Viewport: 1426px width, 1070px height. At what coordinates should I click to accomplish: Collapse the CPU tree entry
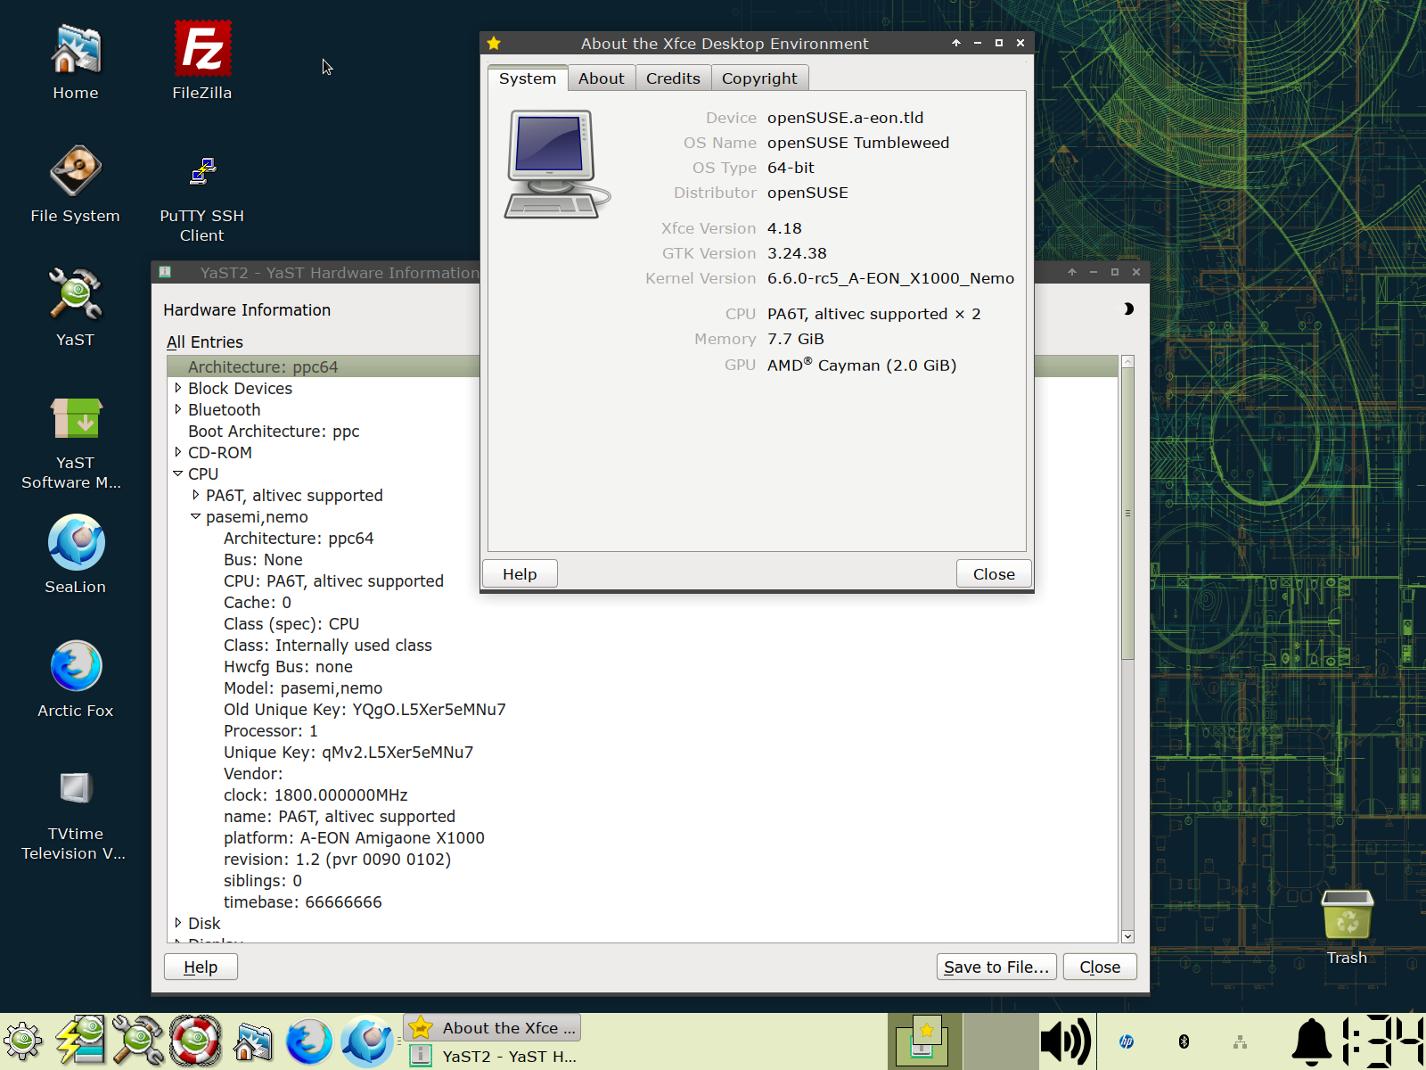(x=178, y=473)
